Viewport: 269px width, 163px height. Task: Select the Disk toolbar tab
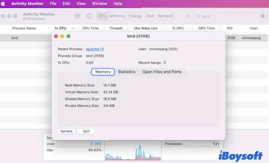coord(150,16)
